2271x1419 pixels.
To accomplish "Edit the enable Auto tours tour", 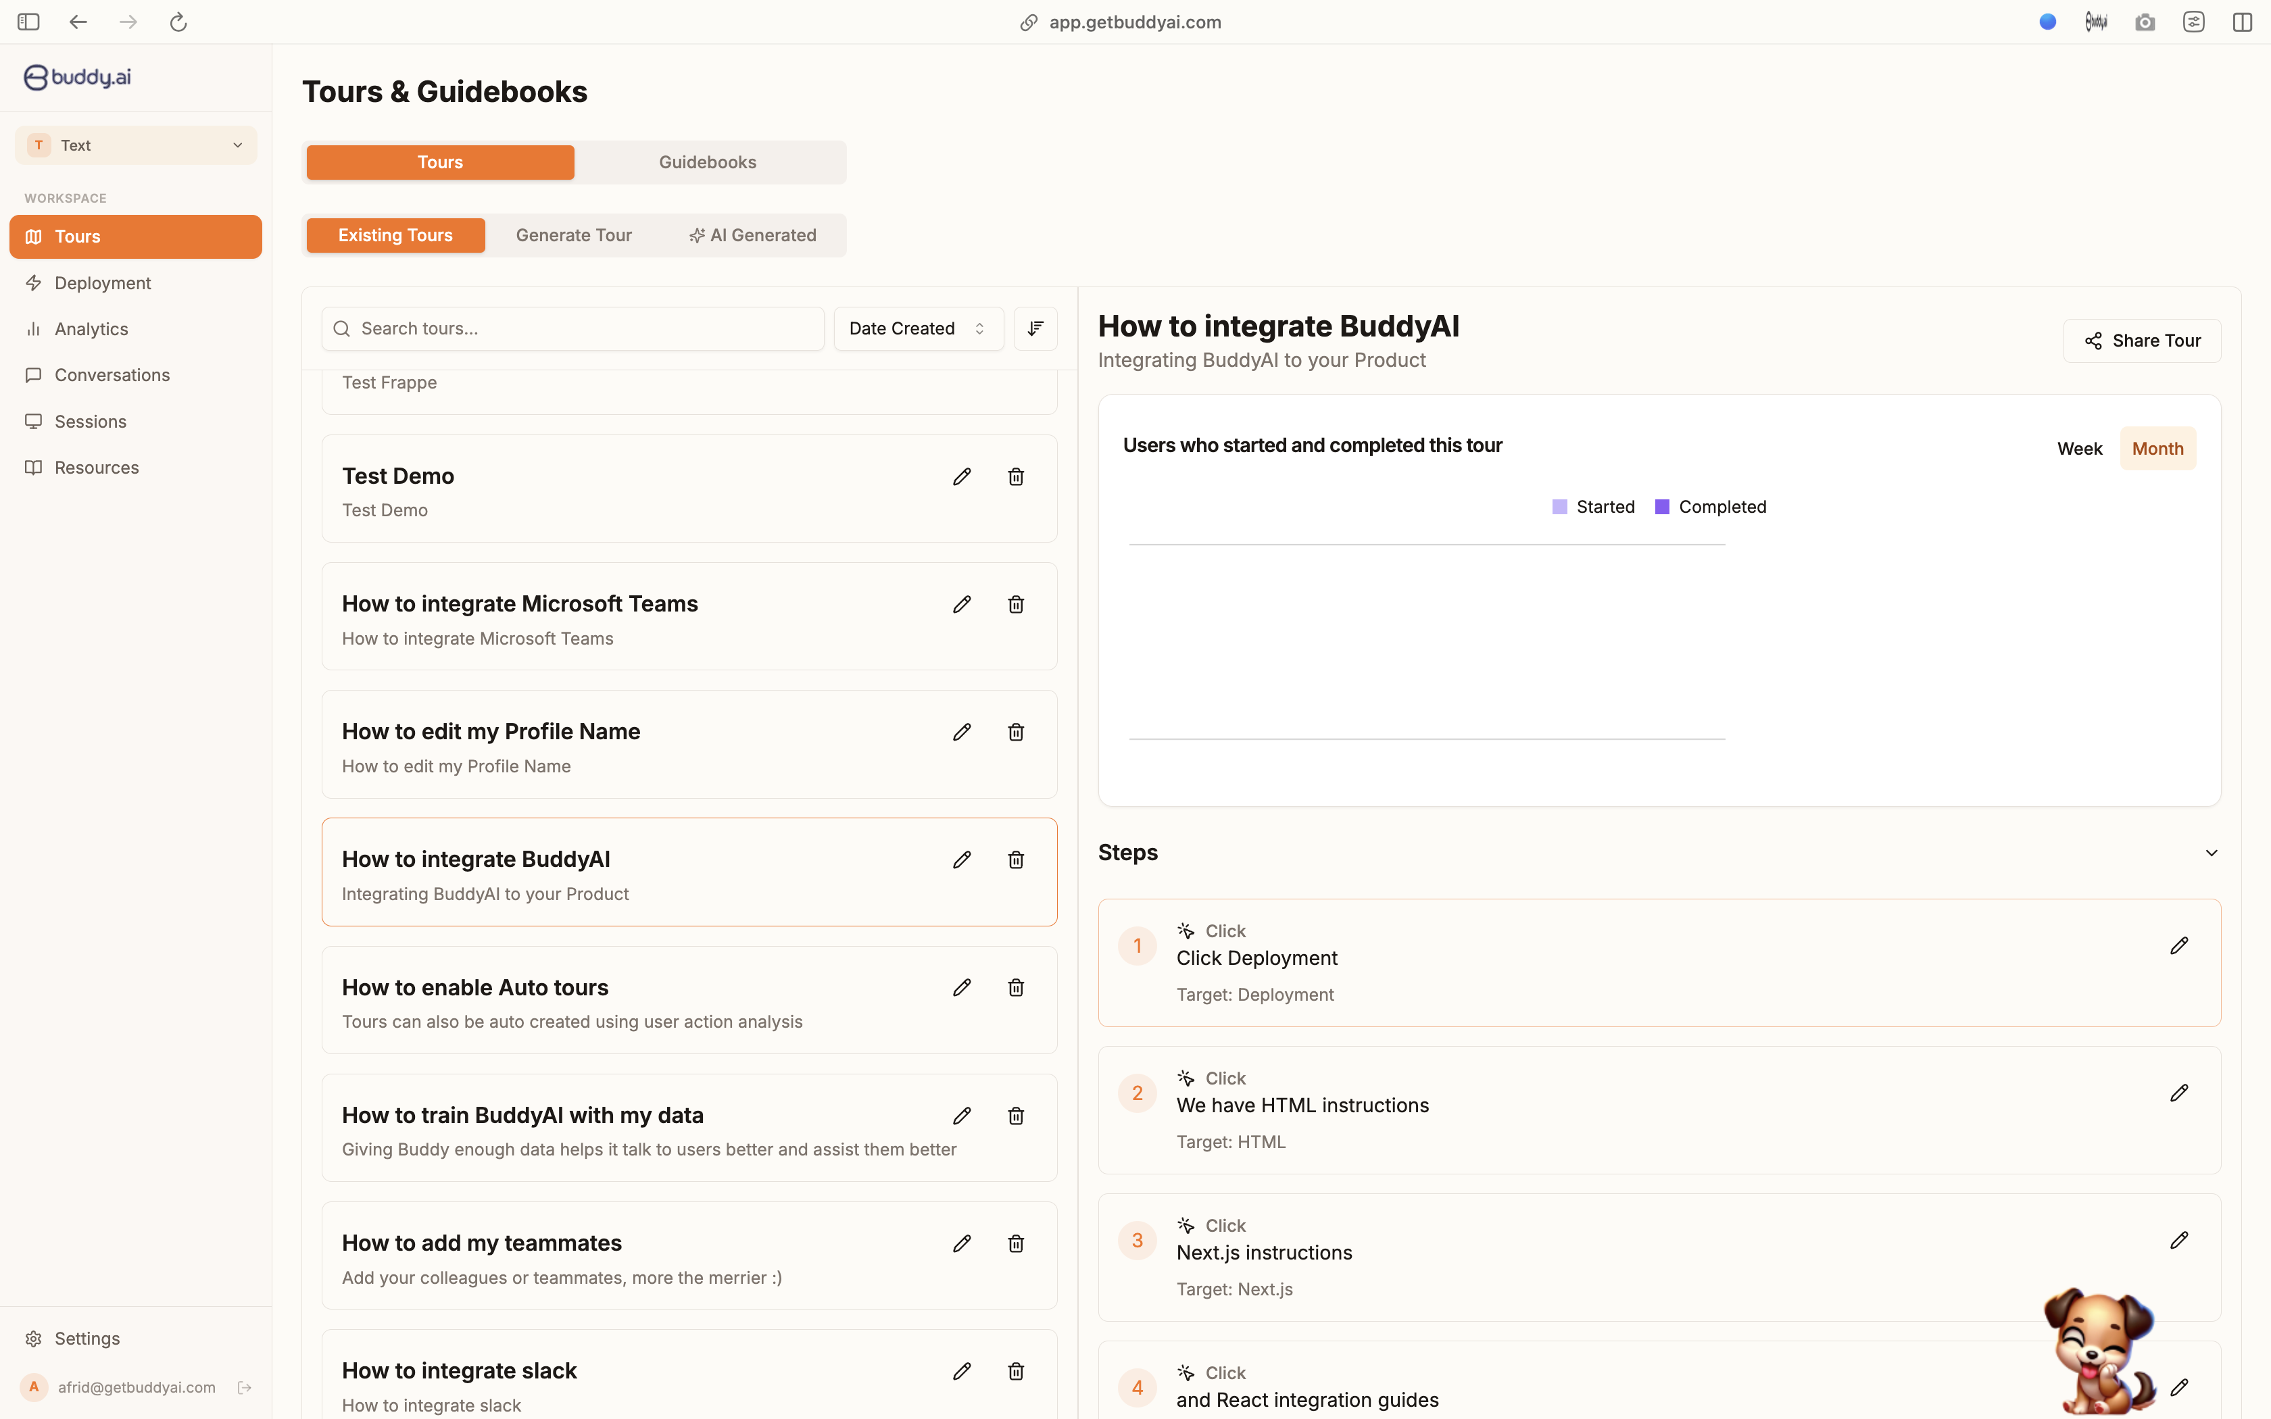I will pos(962,987).
